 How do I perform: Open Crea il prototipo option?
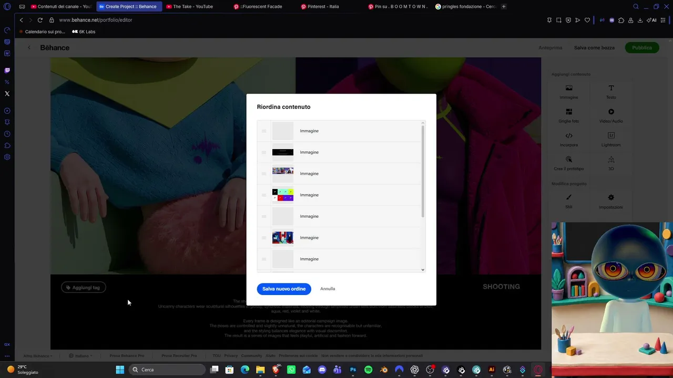point(569,163)
